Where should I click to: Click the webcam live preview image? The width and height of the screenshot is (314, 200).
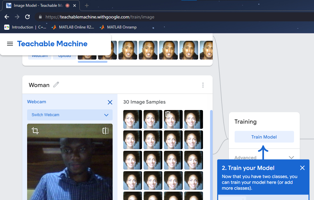(x=70, y=162)
